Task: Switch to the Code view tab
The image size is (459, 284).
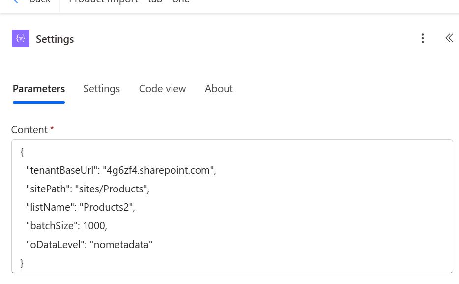Action: tap(162, 89)
